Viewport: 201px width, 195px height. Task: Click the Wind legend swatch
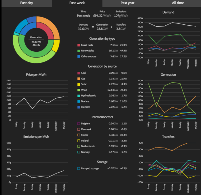coord(79,90)
